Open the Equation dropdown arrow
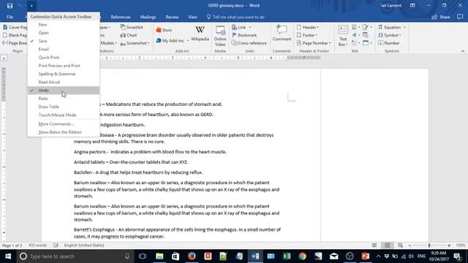This screenshot has height=263, width=468. 404,27
